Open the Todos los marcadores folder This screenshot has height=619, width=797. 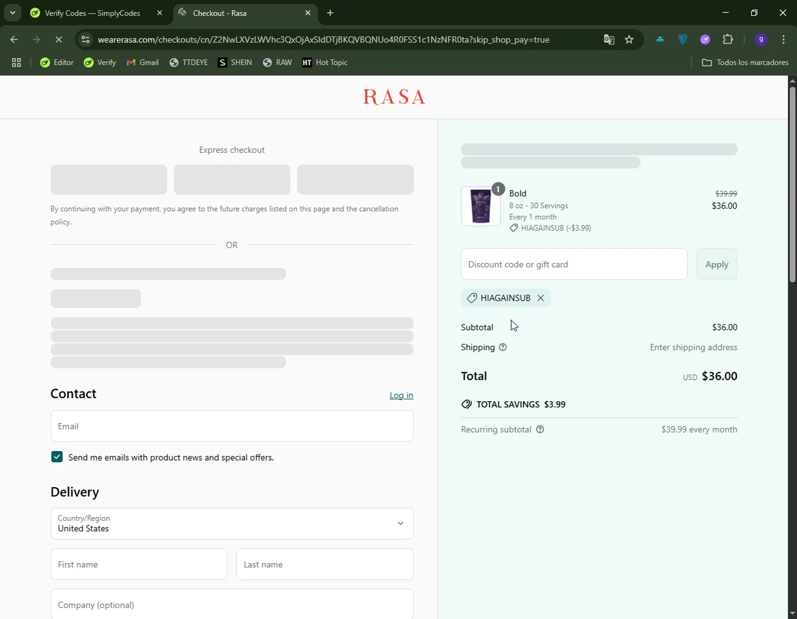click(745, 63)
